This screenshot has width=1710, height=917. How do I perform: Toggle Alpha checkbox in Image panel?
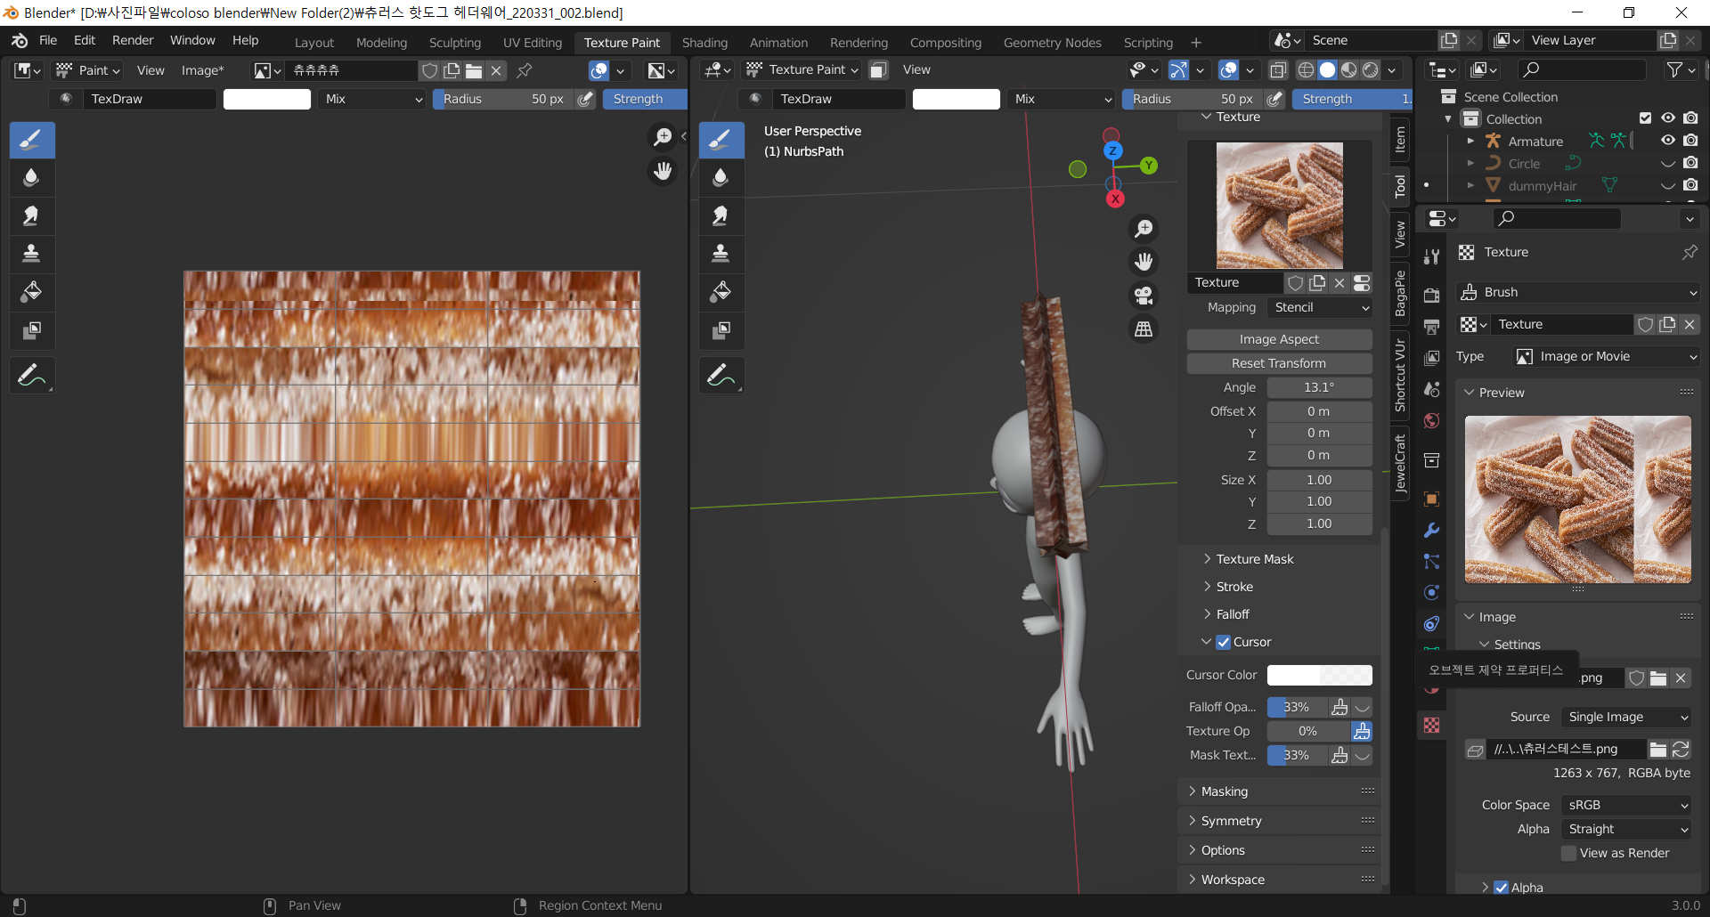click(x=1502, y=888)
